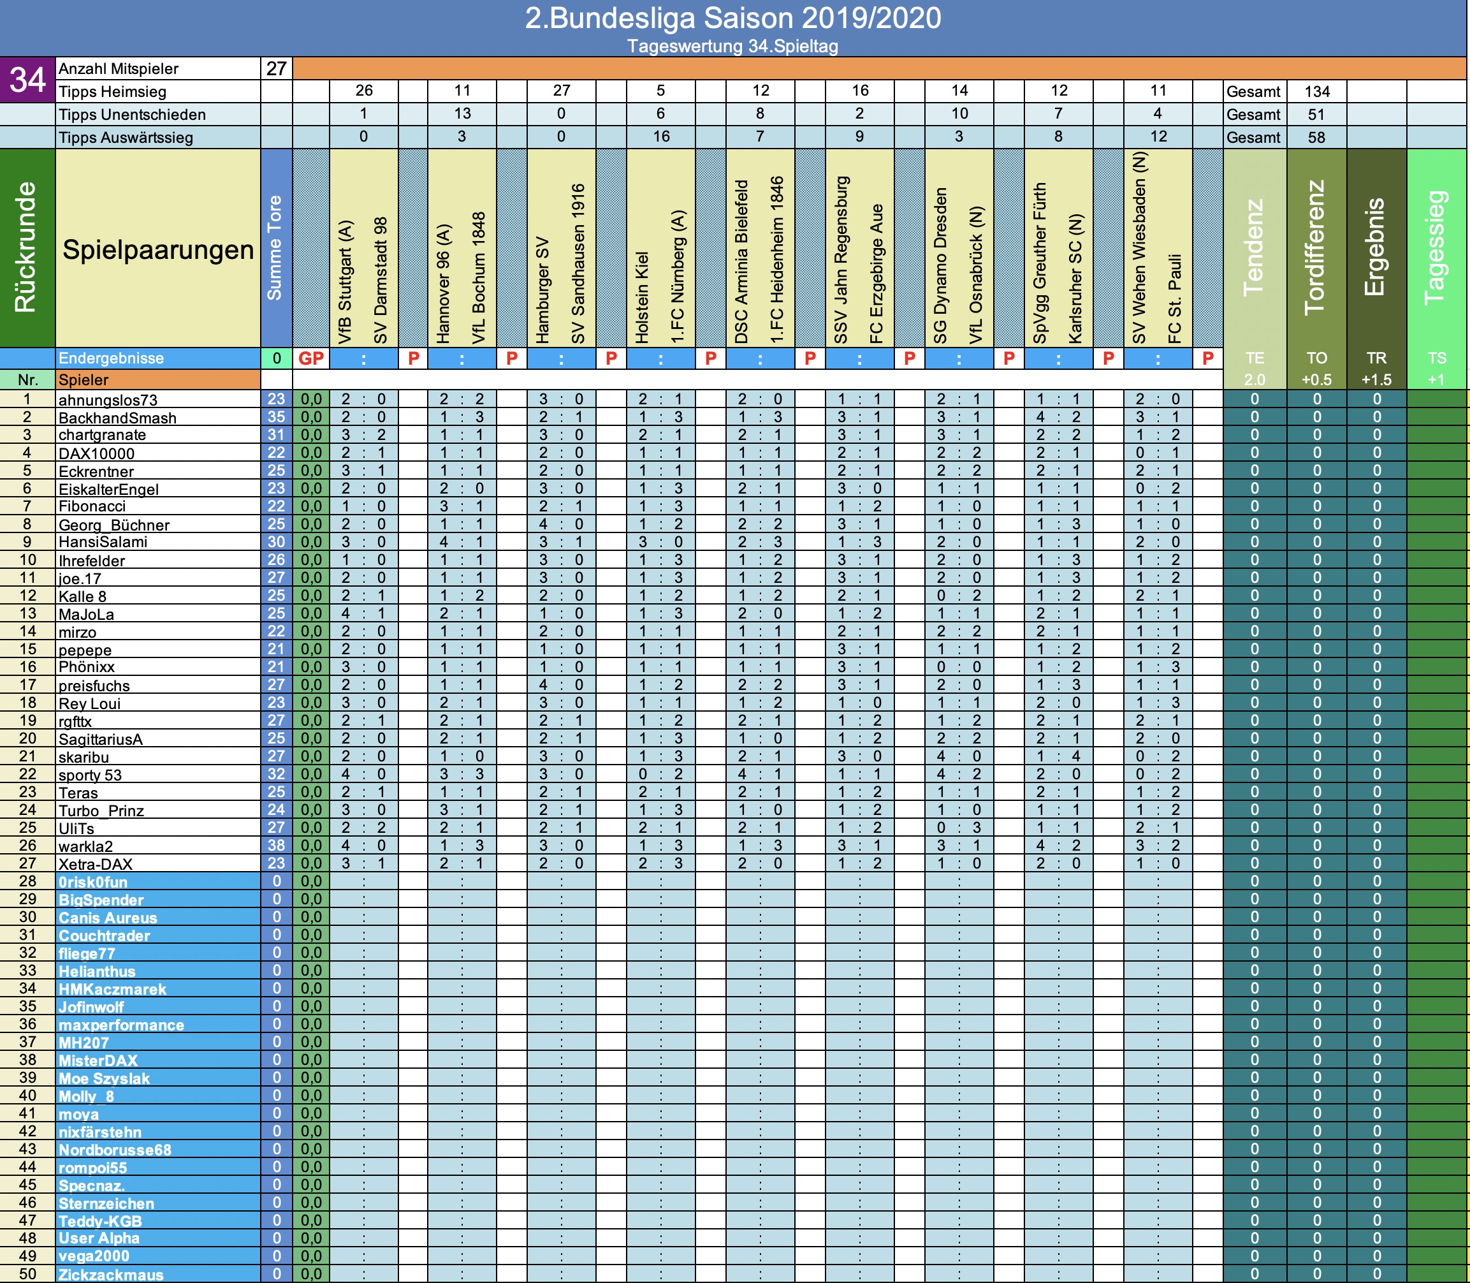The width and height of the screenshot is (1470, 1283).
Task: Select the Gesamt value 134 cell
Action: pos(1316,92)
